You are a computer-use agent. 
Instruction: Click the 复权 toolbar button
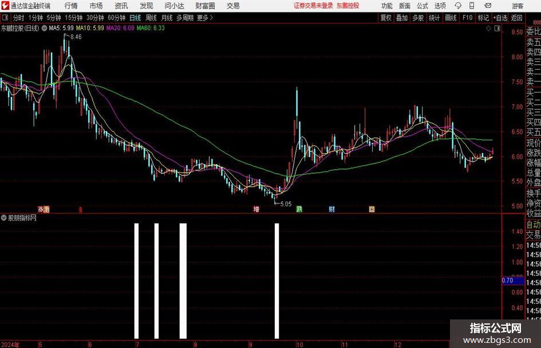(x=386, y=18)
